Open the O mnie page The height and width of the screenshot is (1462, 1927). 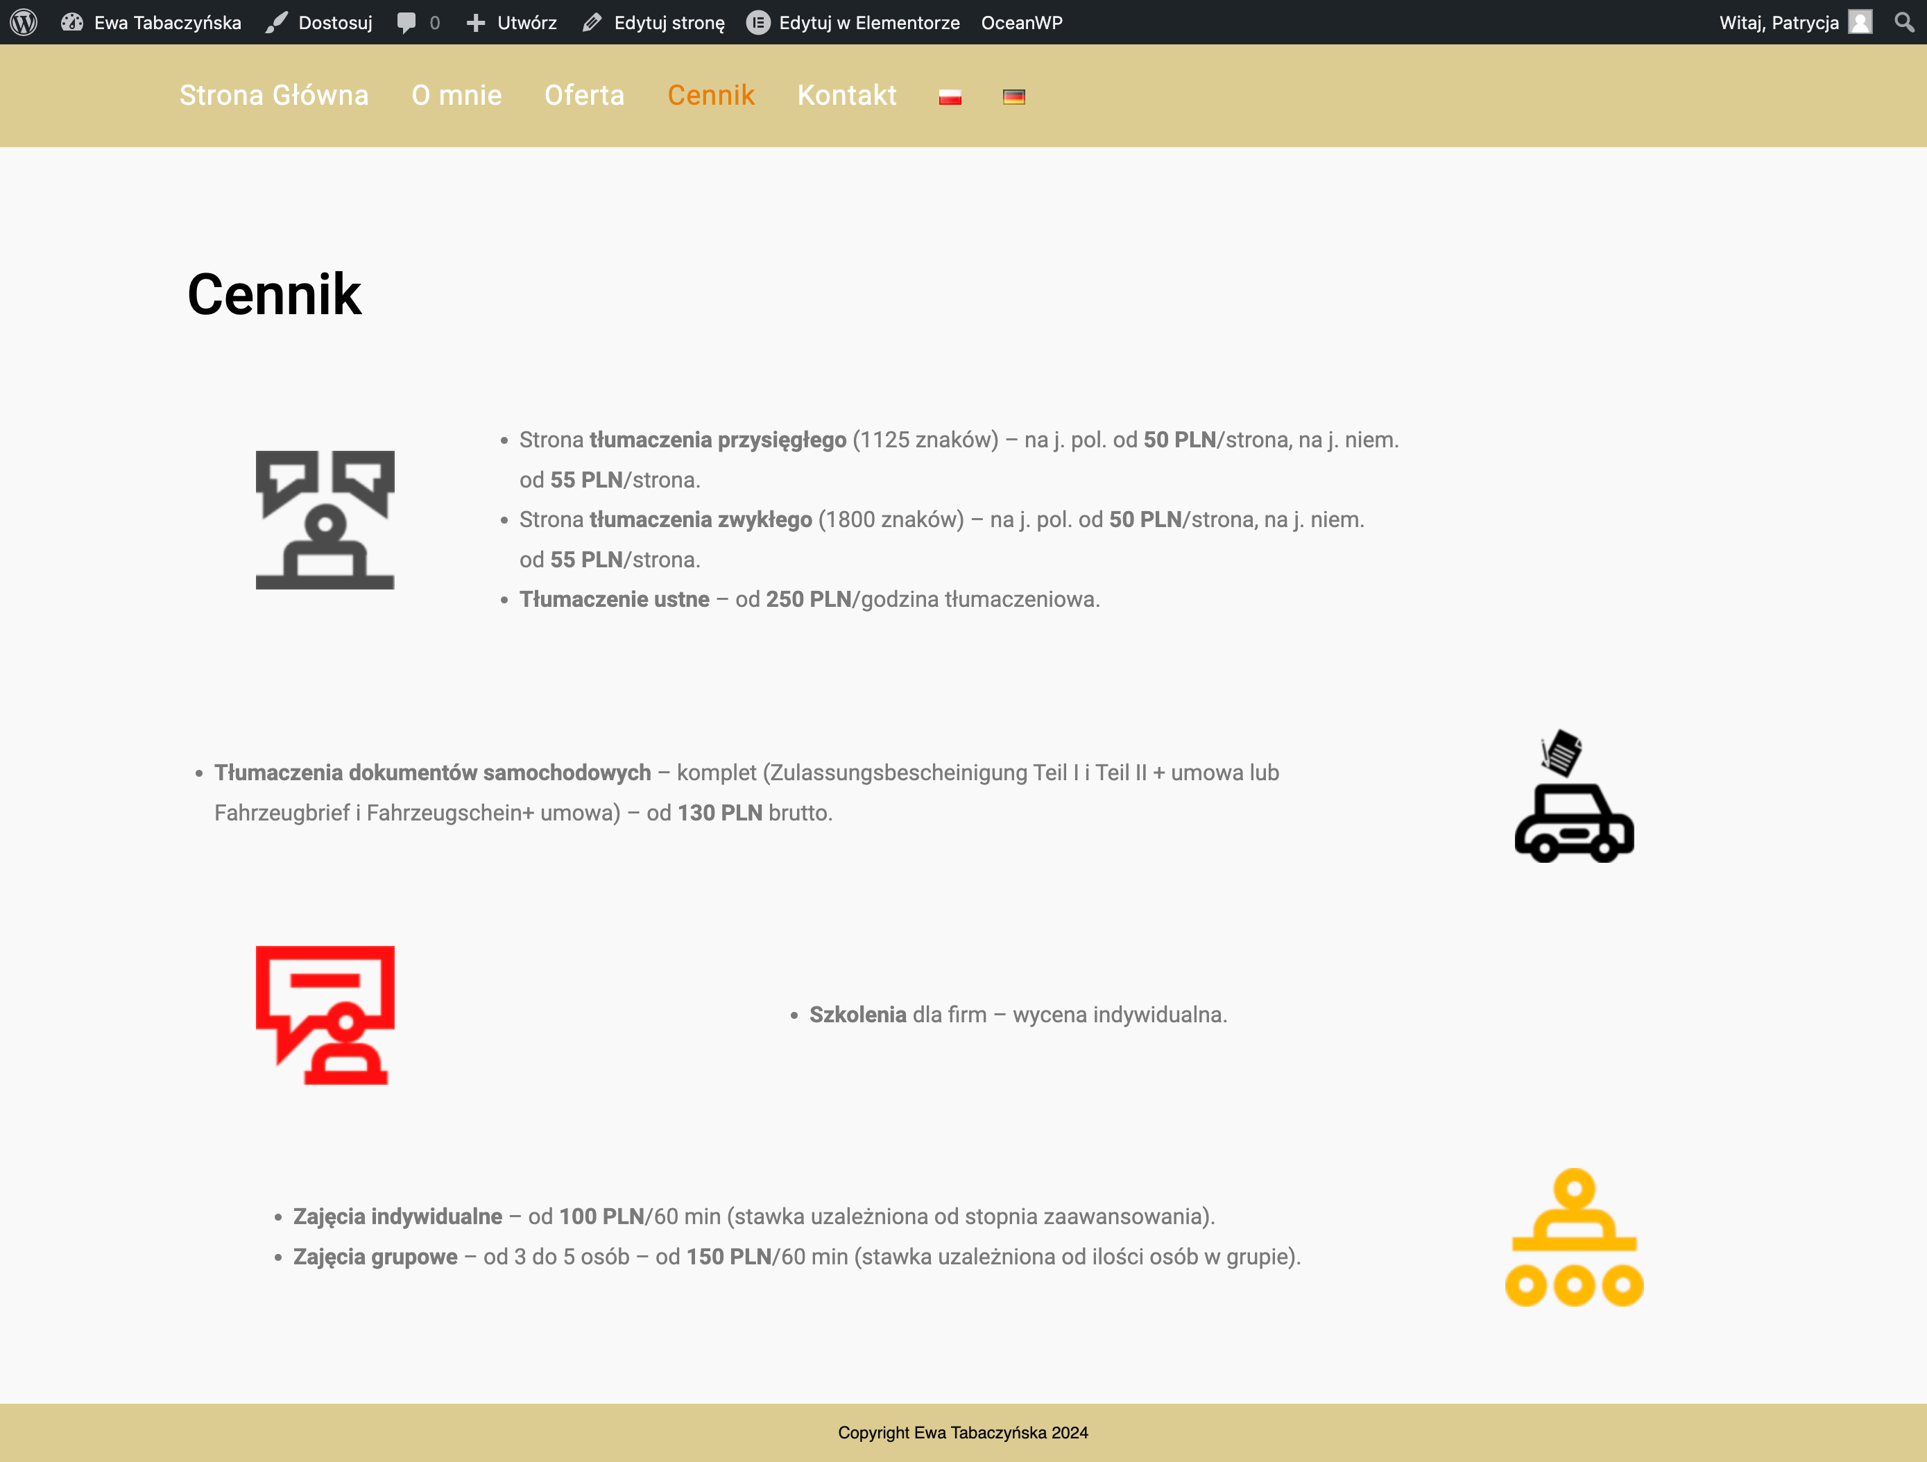pyautogui.click(x=456, y=95)
